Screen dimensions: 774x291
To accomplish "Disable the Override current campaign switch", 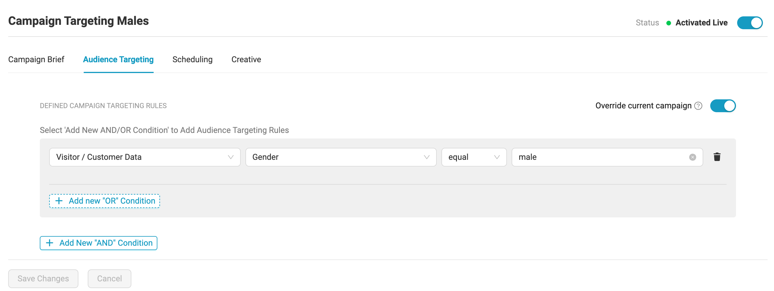I will [723, 106].
